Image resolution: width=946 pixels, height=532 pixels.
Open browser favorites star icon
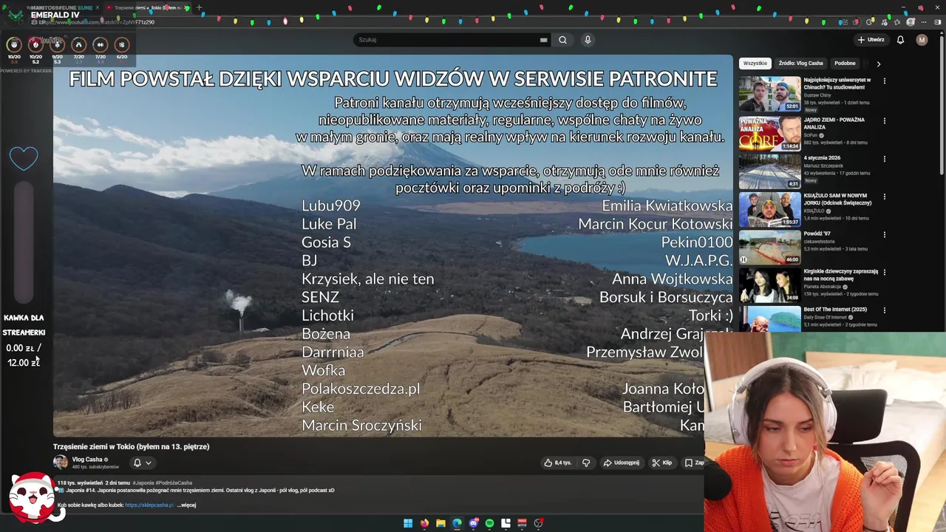[897, 22]
